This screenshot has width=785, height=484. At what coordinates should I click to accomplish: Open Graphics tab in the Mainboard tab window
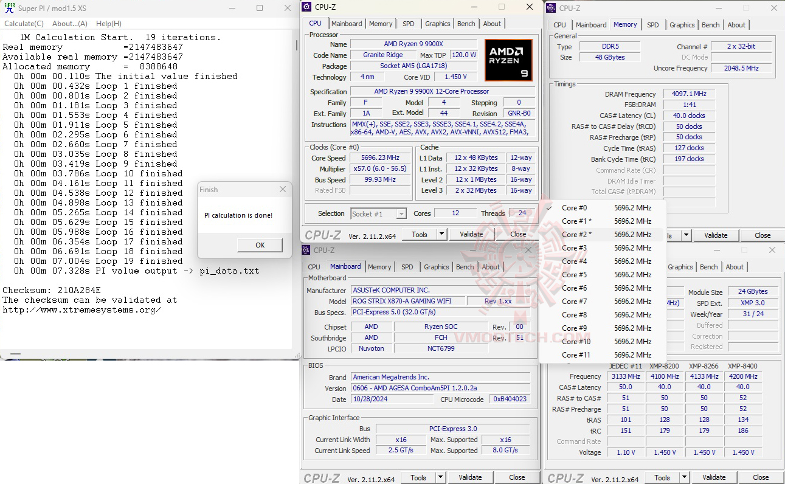[437, 267]
